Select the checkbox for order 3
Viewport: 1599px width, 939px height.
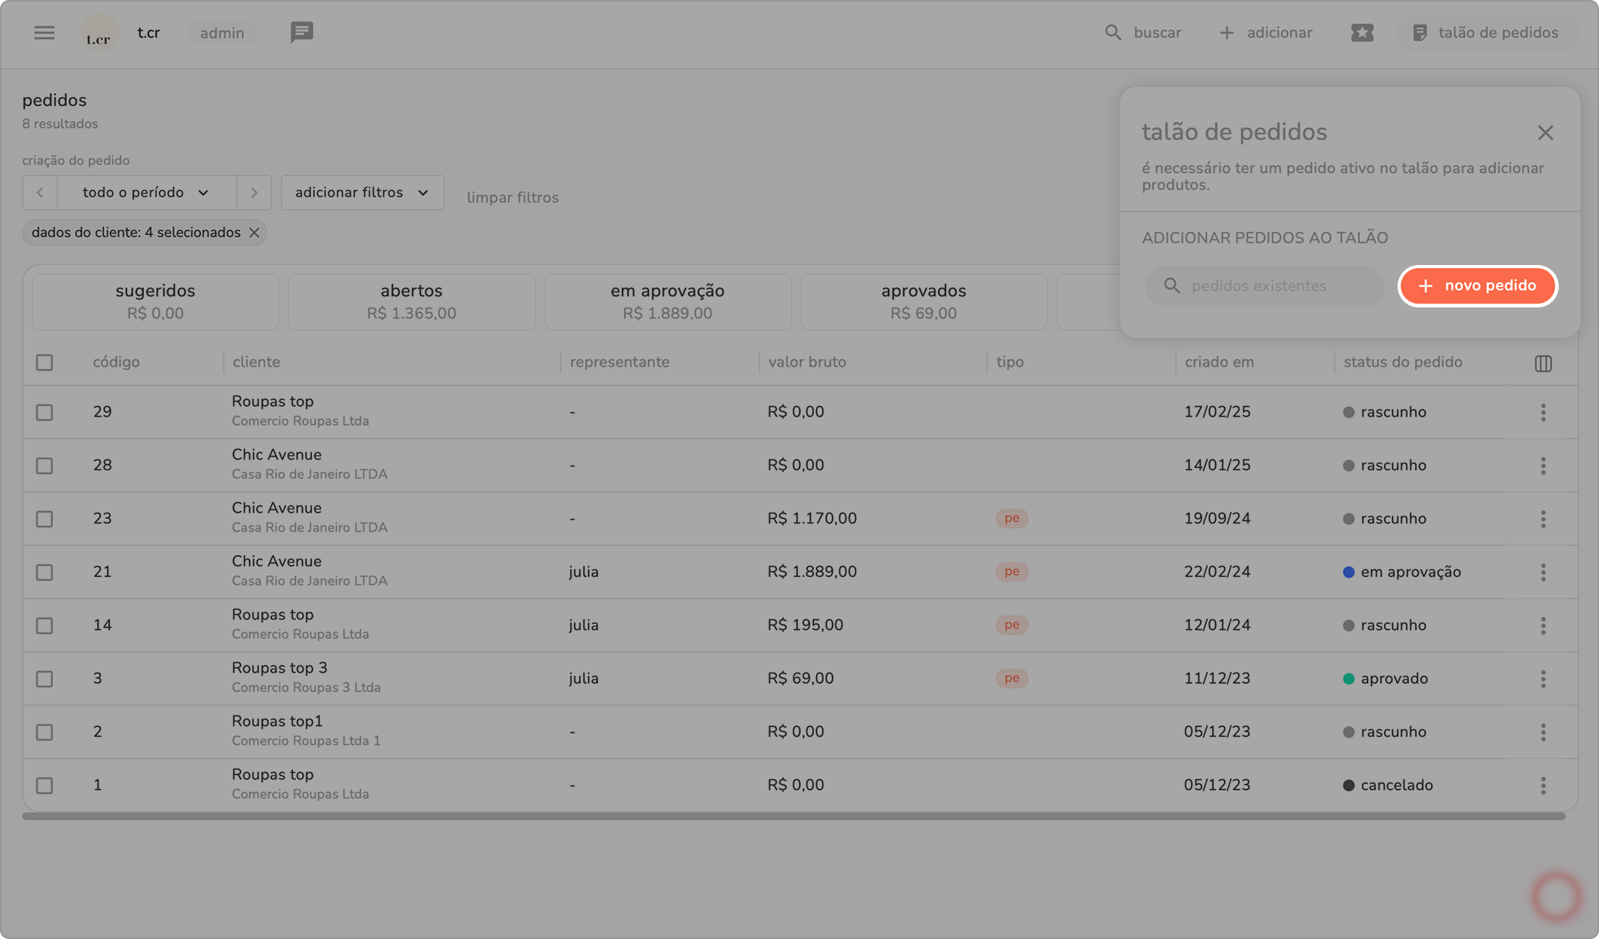(x=45, y=679)
